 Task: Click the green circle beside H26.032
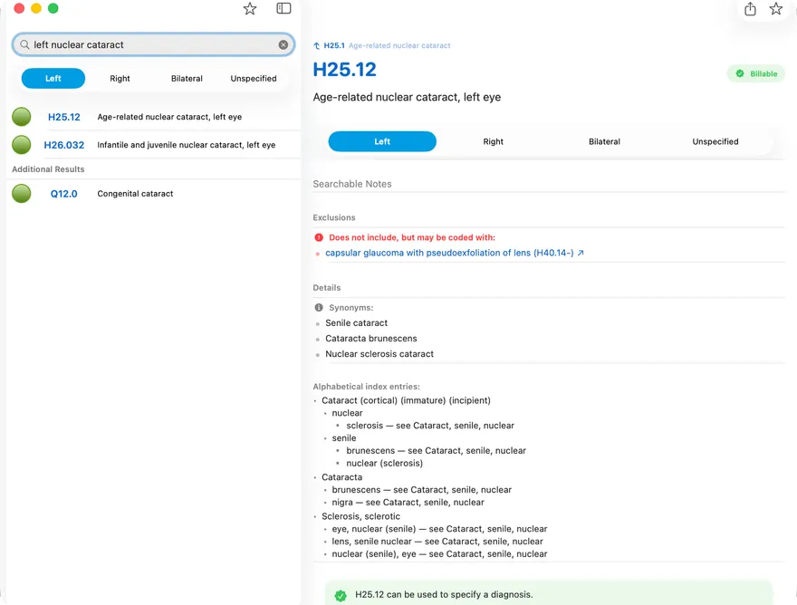click(x=22, y=145)
